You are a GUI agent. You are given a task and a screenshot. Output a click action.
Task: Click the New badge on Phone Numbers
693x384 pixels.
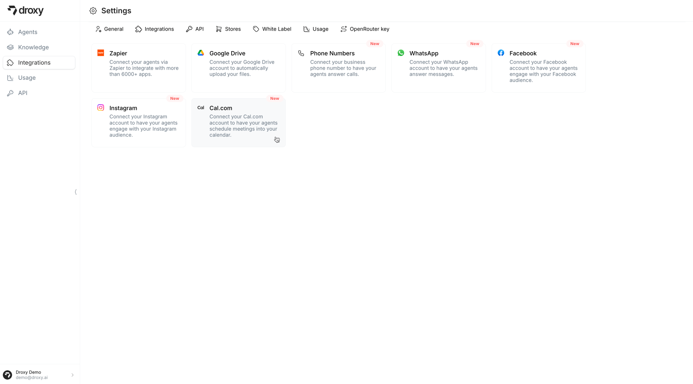[x=374, y=44]
